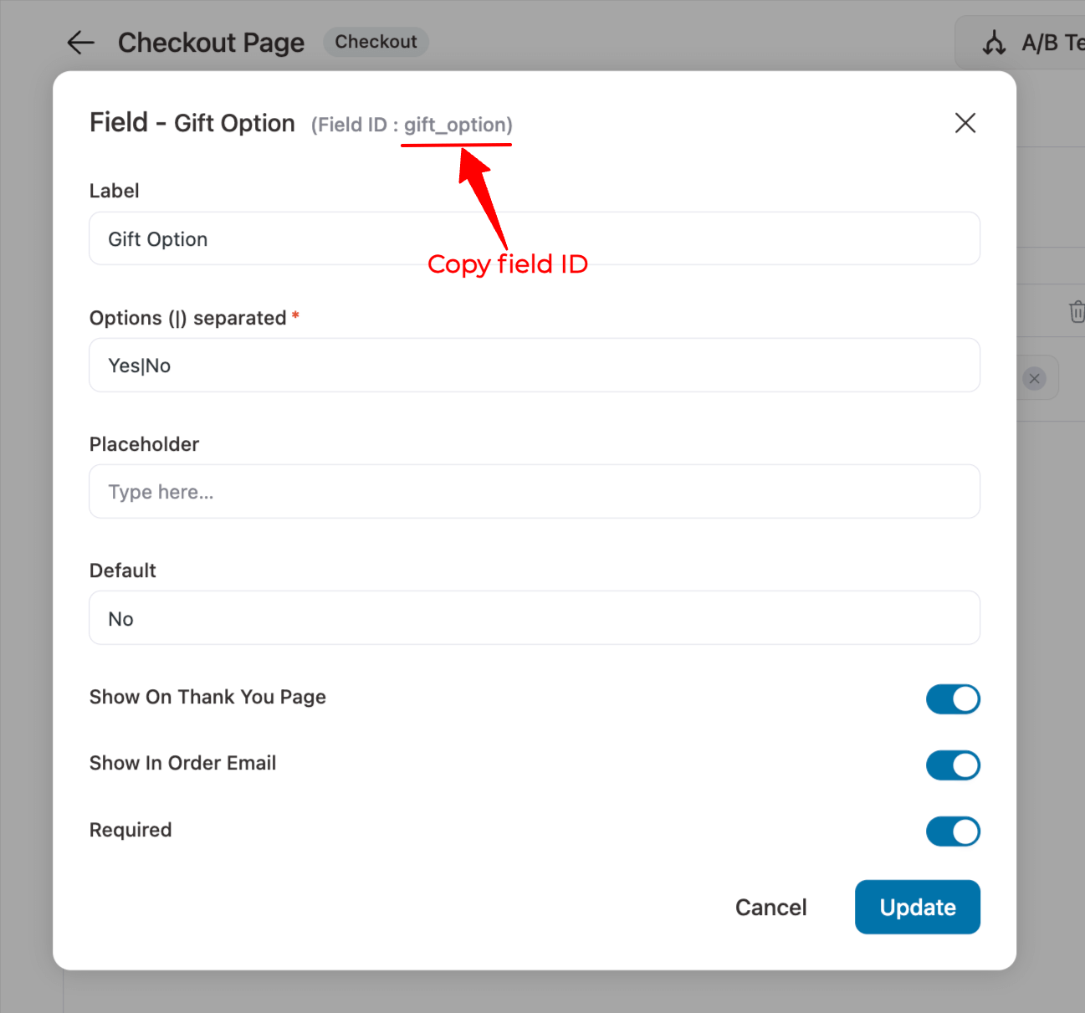
Task: Open the Default dropdown showing No
Action: coord(534,618)
